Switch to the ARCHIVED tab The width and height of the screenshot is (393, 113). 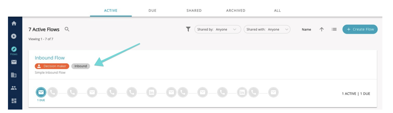coord(236,11)
